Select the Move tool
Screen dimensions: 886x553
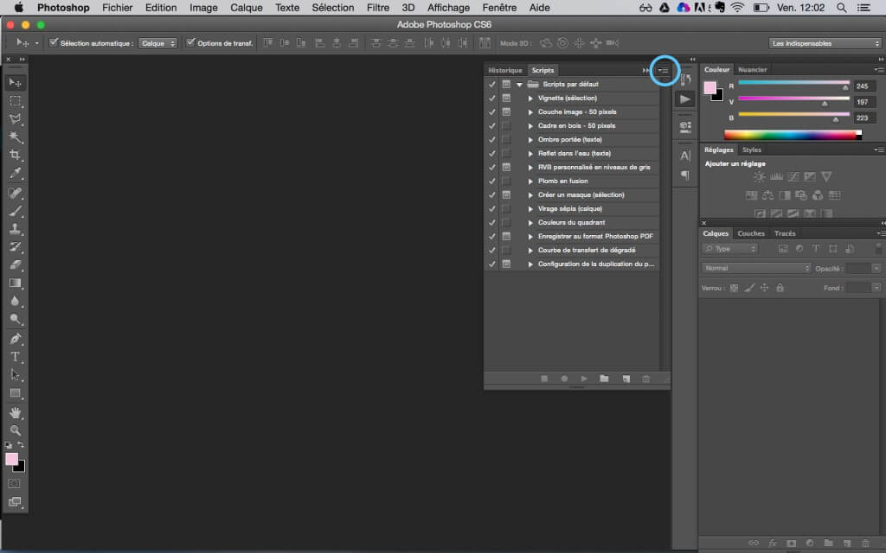pos(13,81)
